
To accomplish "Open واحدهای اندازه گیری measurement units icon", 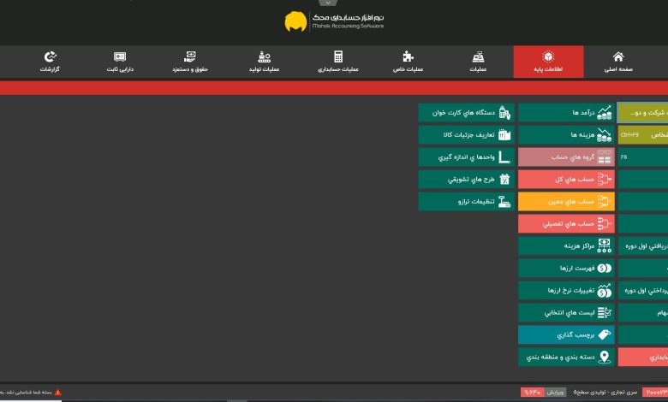I will pyautogui.click(x=504, y=157).
